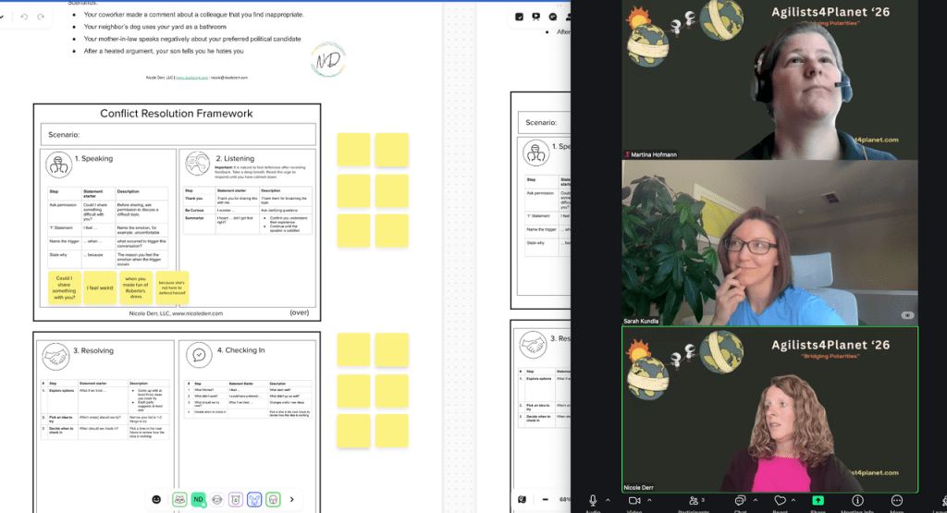Click 'Your neighbor's dog uses your yard' bullet
The width and height of the screenshot is (947, 513).
click(x=155, y=27)
